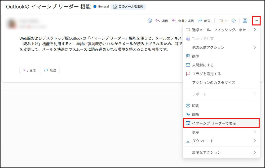Click the flag icon in the menu
Image resolution: width=265 pixels, height=168 pixels.
(188, 74)
